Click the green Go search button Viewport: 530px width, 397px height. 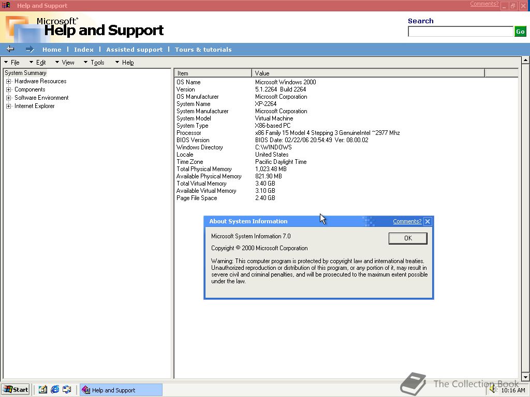(520, 32)
